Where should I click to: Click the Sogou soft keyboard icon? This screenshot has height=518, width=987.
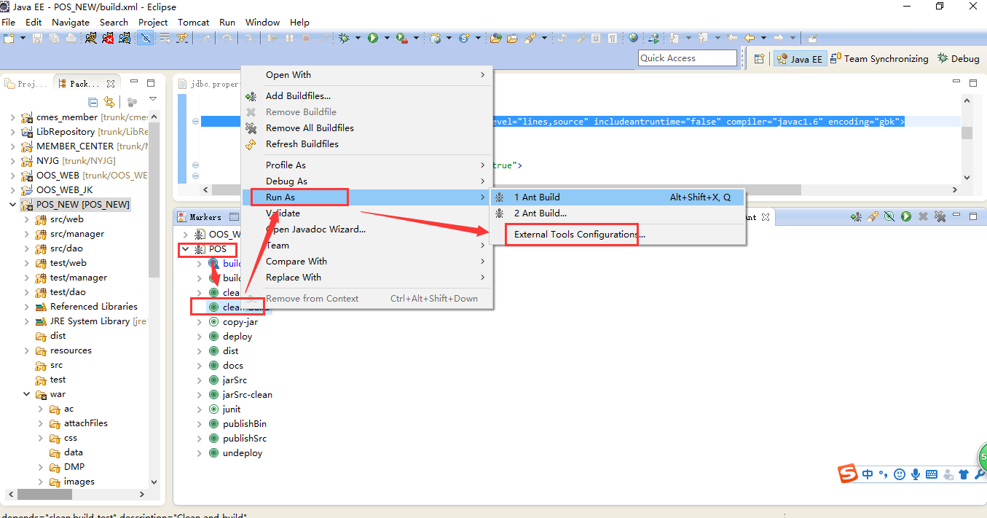coord(932,474)
